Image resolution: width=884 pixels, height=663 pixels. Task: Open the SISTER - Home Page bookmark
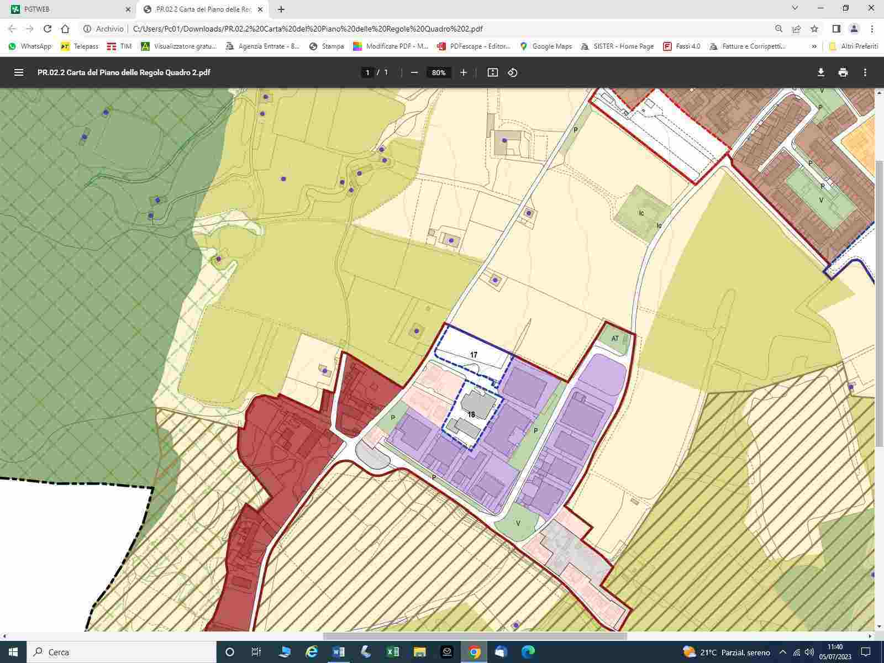(617, 46)
